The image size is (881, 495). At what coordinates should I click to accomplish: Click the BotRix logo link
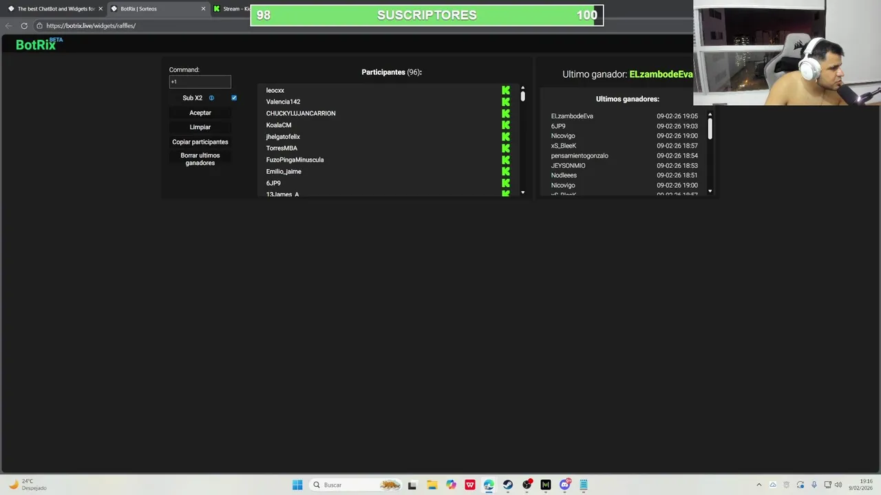tap(39, 44)
